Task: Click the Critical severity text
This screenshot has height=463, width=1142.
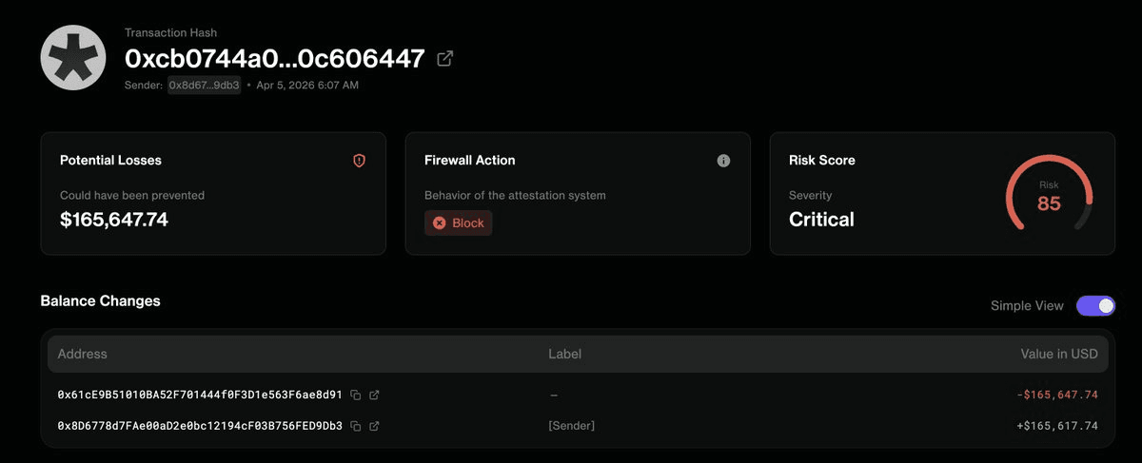Action: (x=821, y=220)
